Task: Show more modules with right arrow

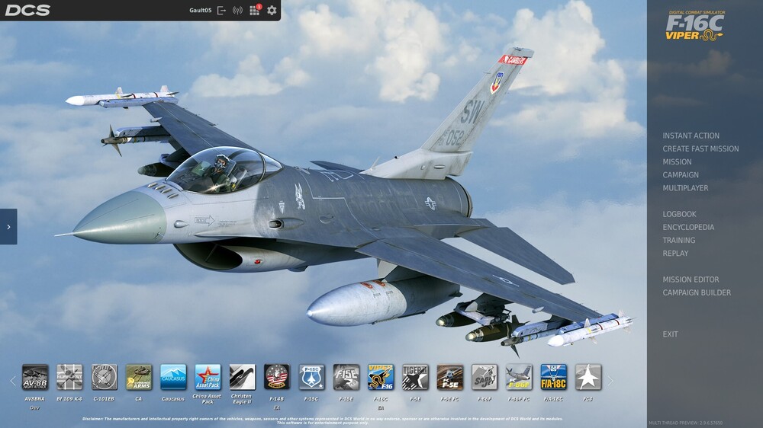Action: tap(610, 381)
